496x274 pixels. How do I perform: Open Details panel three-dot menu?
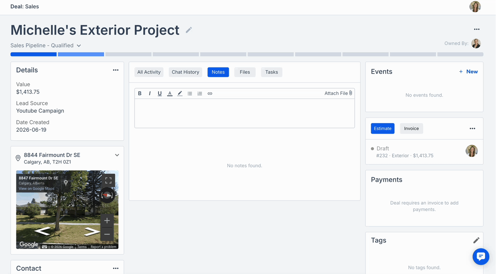tap(116, 70)
